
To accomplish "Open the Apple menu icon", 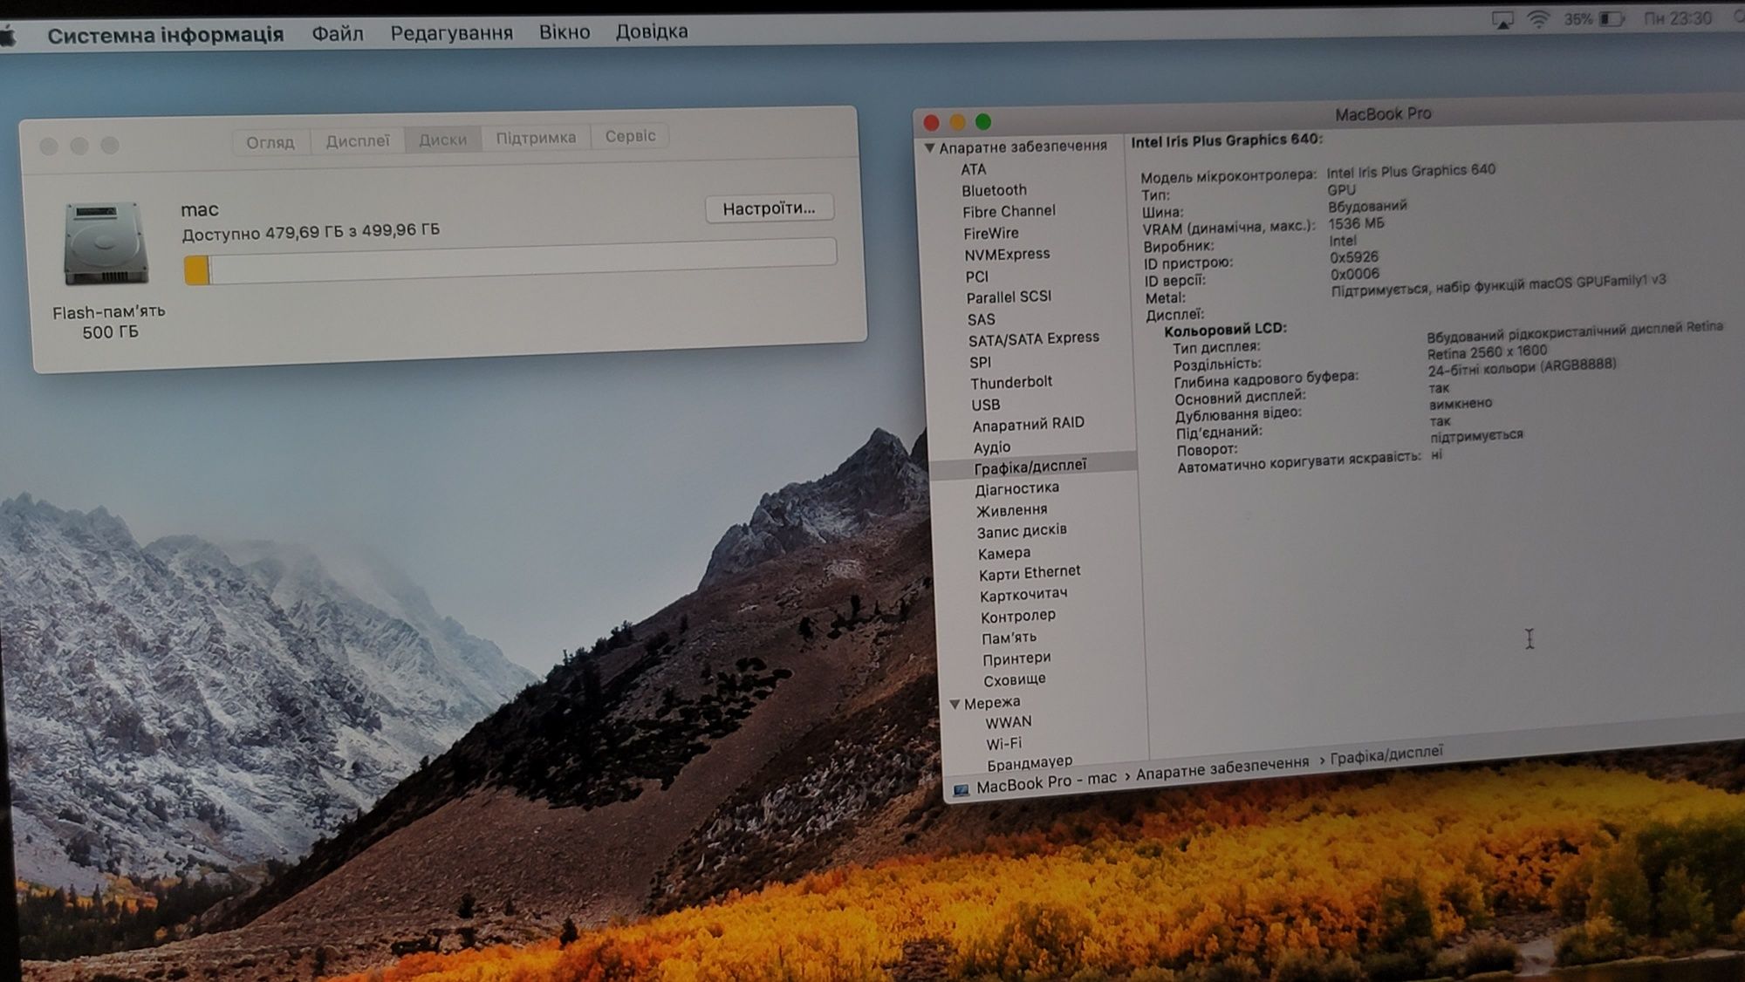I will tap(8, 36).
